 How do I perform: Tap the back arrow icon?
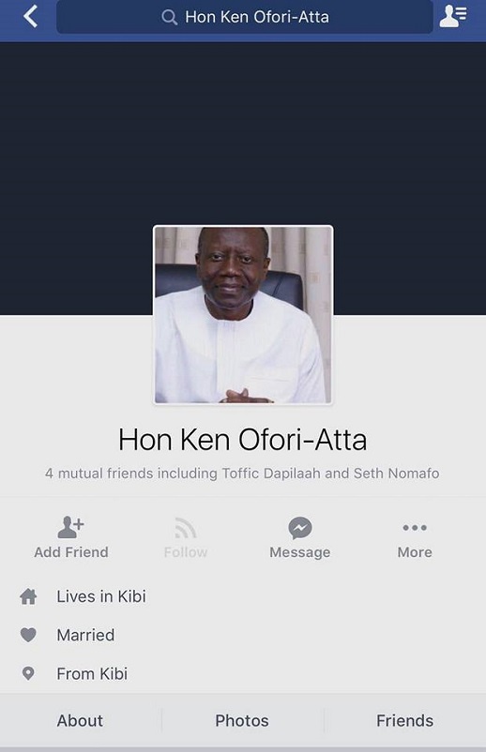pos(31,16)
